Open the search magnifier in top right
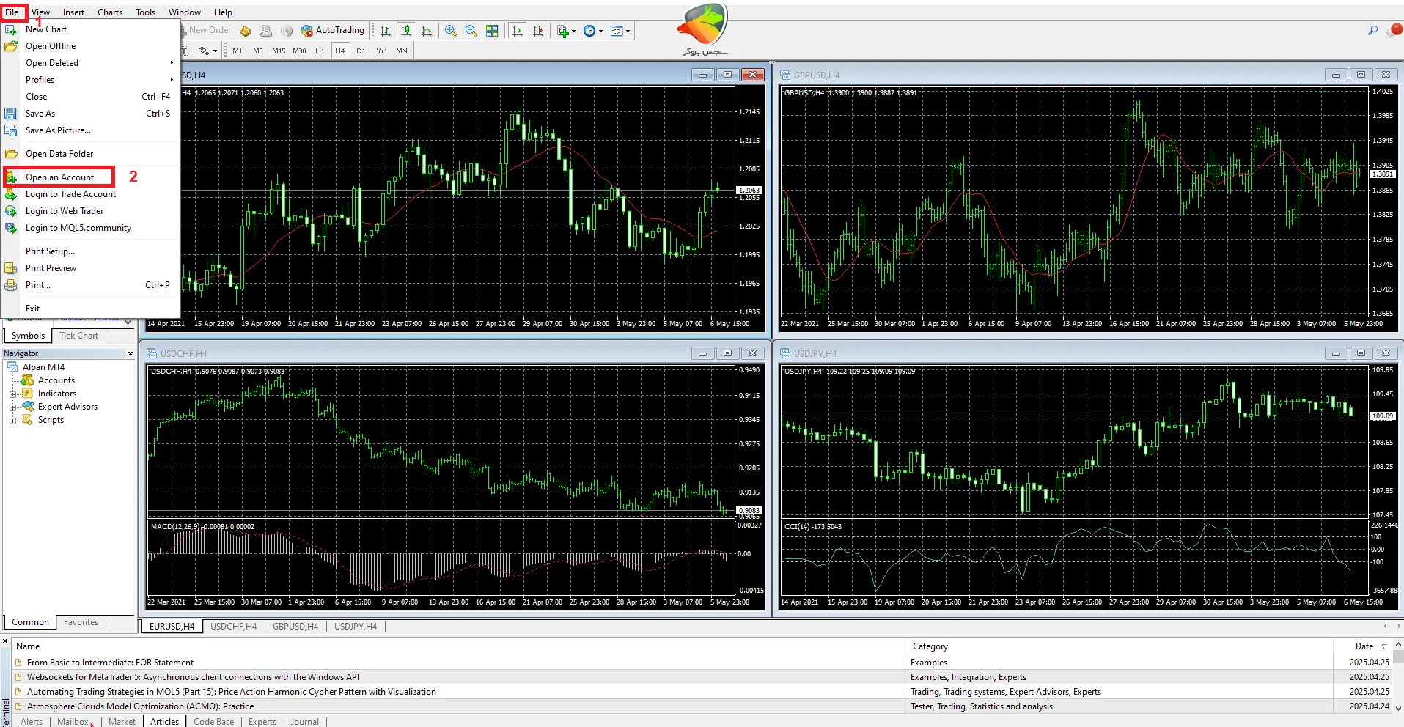Screen dimensions: 1404x727 coord(1372,31)
